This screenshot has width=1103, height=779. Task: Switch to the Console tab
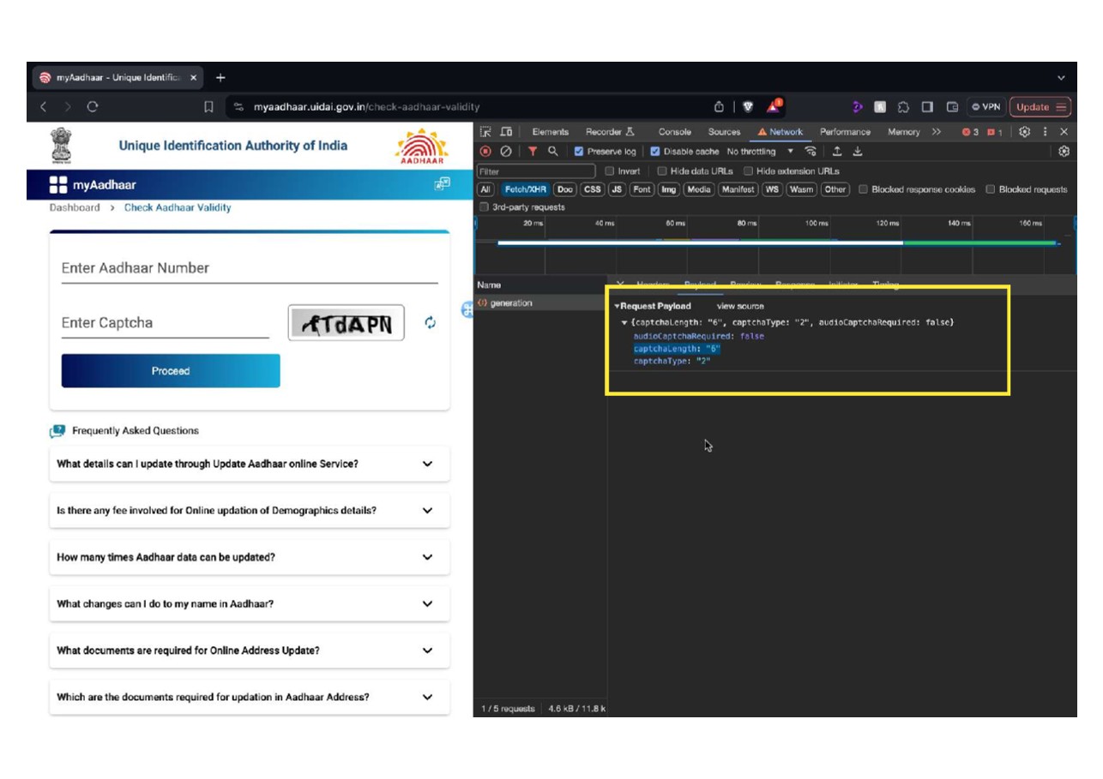tap(674, 132)
